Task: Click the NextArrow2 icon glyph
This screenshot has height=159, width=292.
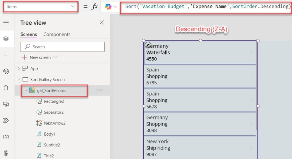Action: [39, 123]
